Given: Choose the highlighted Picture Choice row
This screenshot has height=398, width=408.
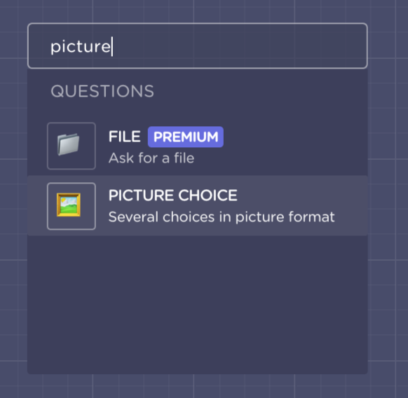Looking at the screenshot, I should (198, 206).
